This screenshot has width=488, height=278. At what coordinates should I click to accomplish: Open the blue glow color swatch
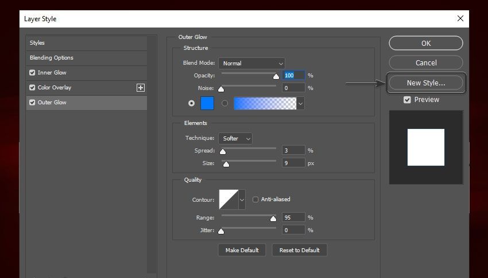point(207,103)
